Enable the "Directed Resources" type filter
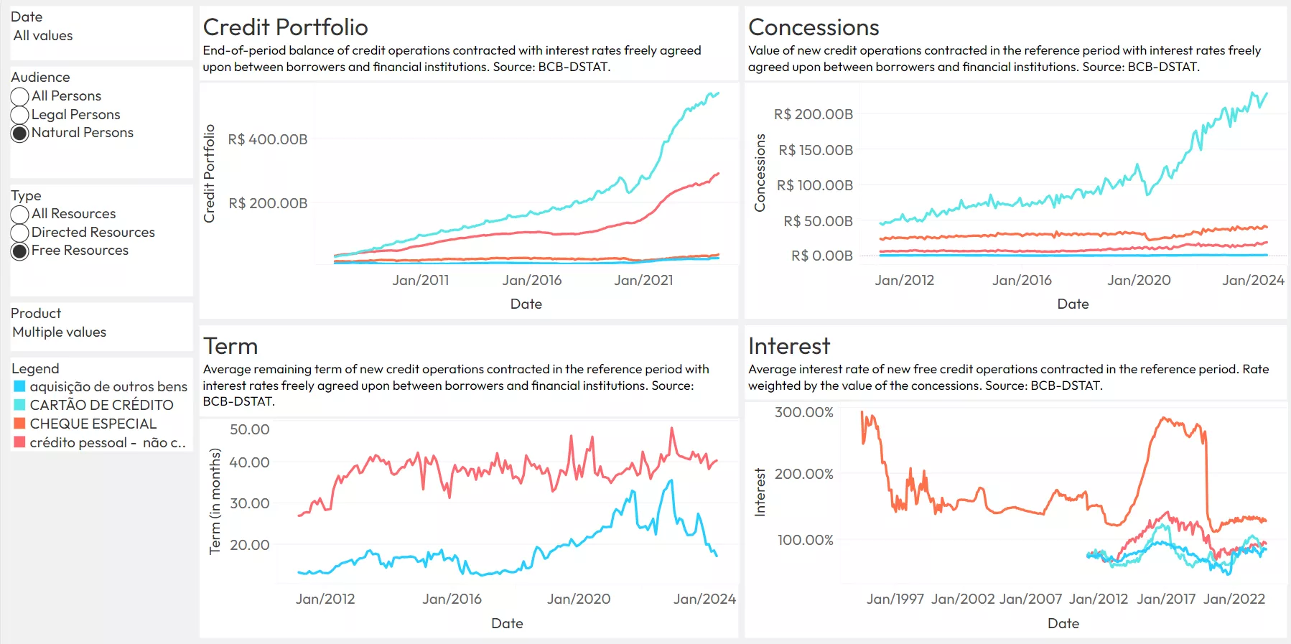Screen dimensions: 1291x644 click(20, 232)
